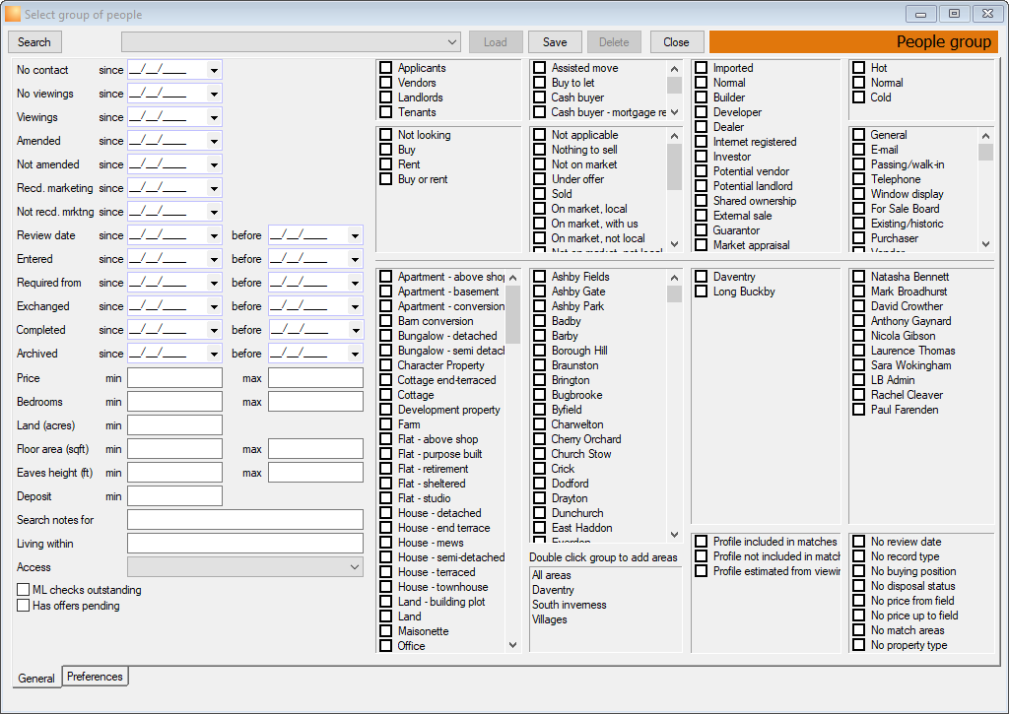The image size is (1009, 714).
Task: Enable ML checks outstanding checkbox
Action: click(x=24, y=590)
